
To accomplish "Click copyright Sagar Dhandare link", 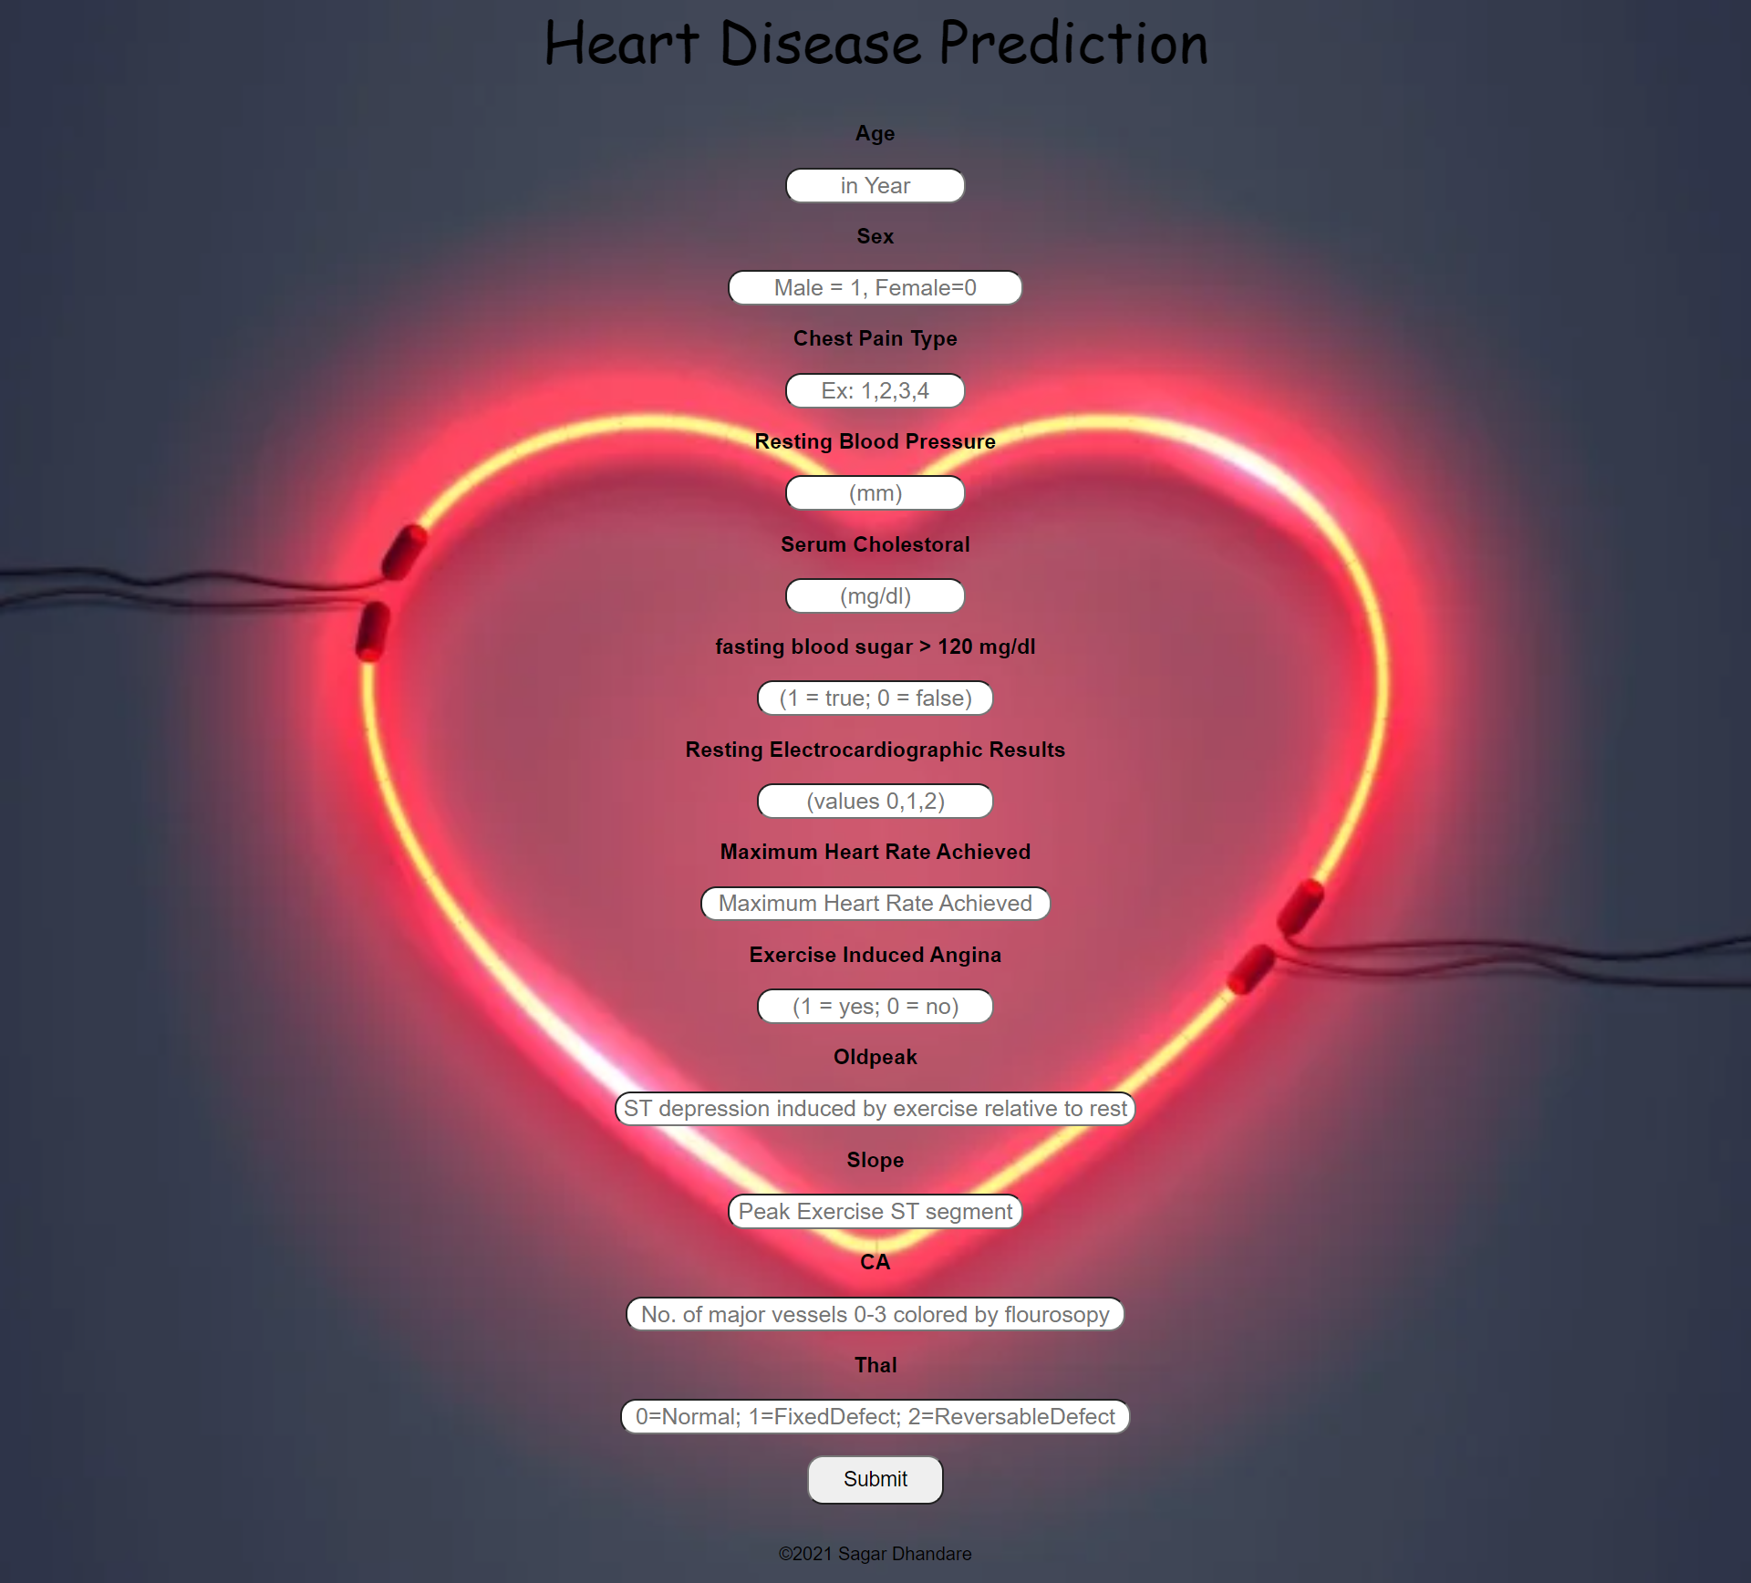I will [x=875, y=1553].
